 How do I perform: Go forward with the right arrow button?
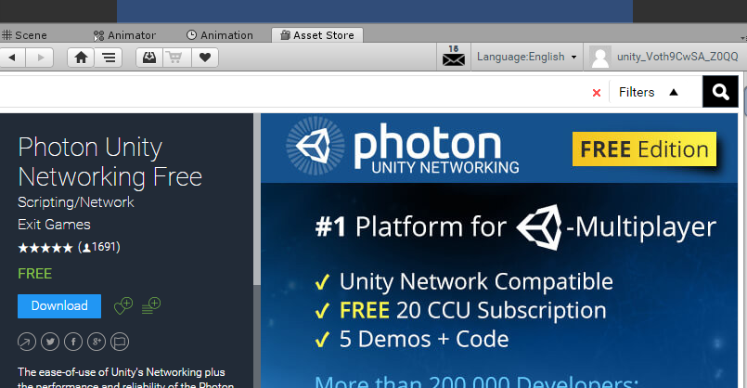click(x=40, y=58)
